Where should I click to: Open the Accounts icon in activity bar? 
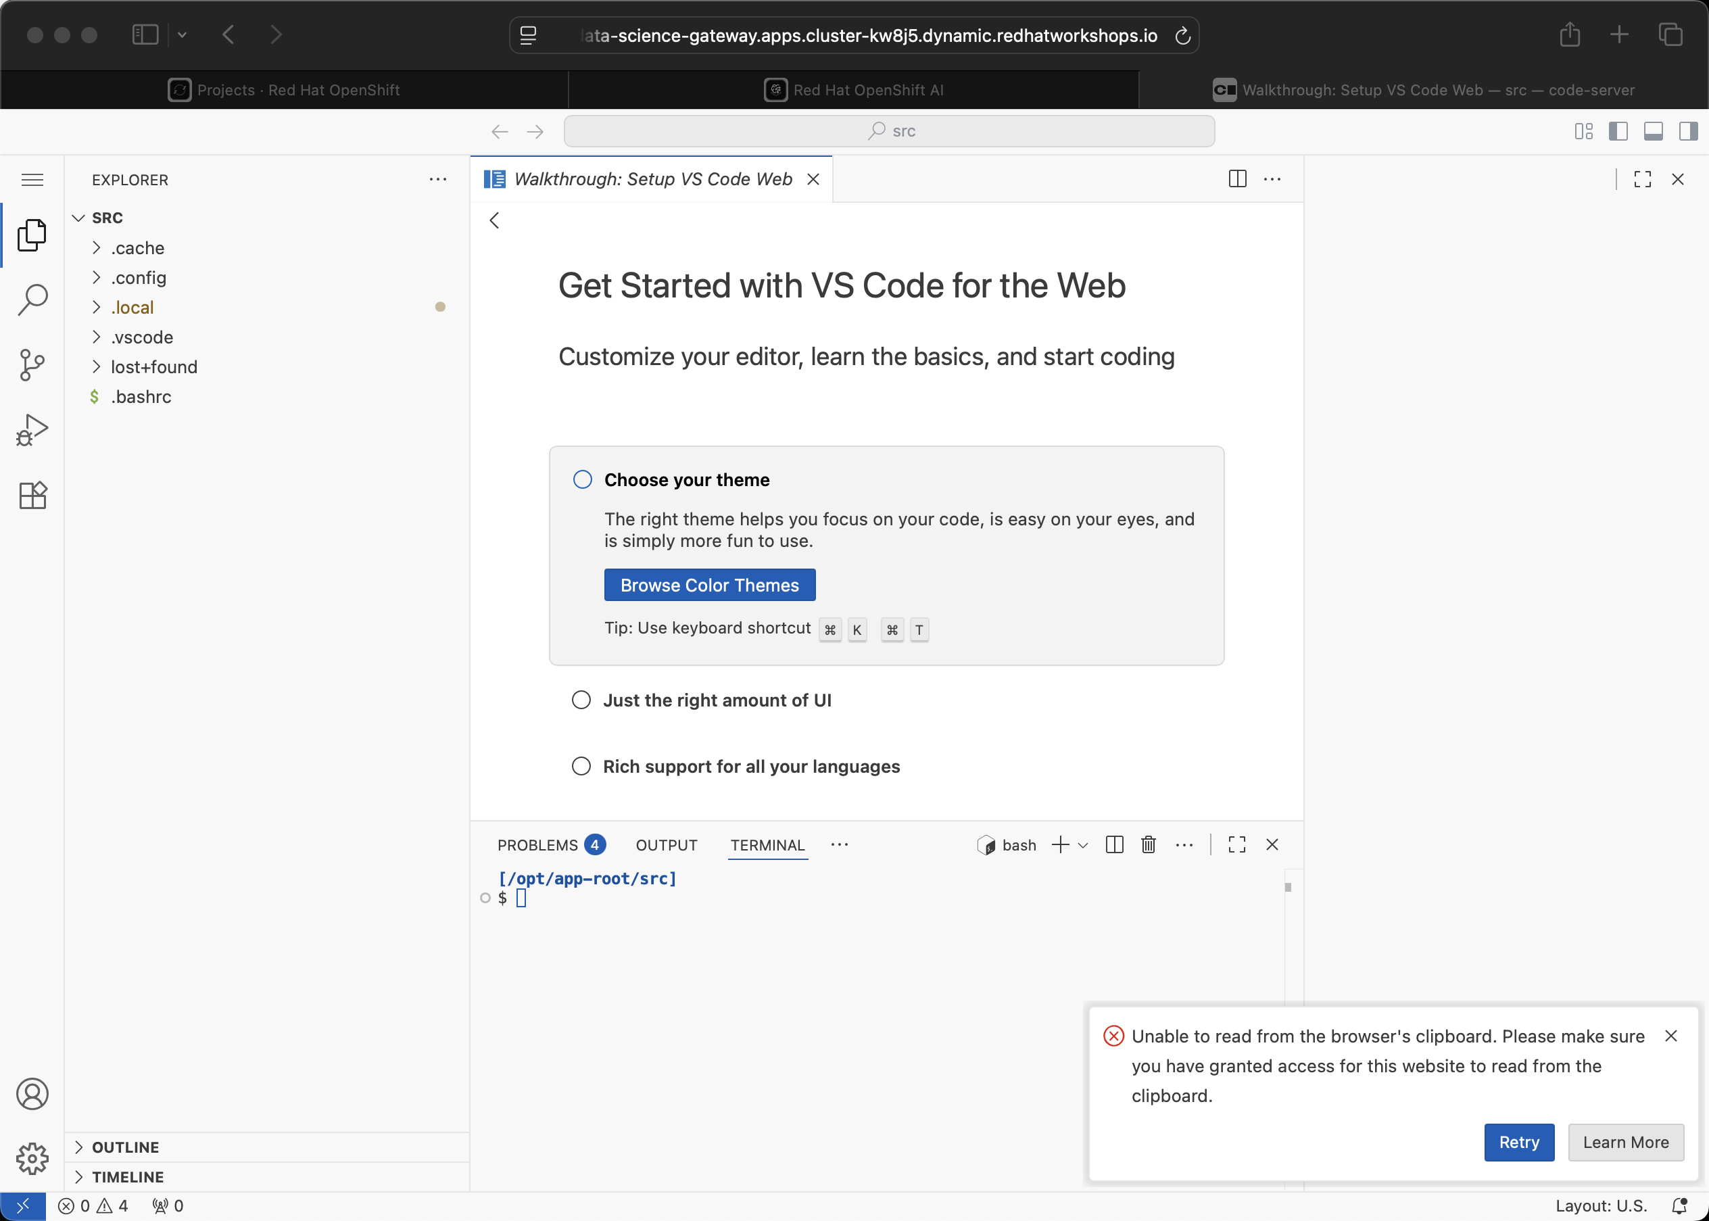click(32, 1094)
